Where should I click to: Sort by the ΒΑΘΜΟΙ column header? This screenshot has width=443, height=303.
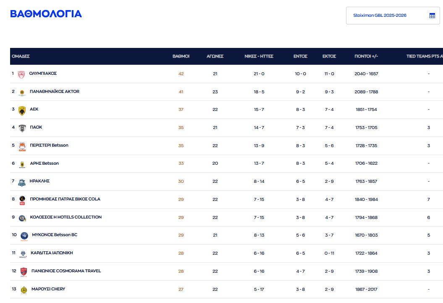click(x=181, y=56)
